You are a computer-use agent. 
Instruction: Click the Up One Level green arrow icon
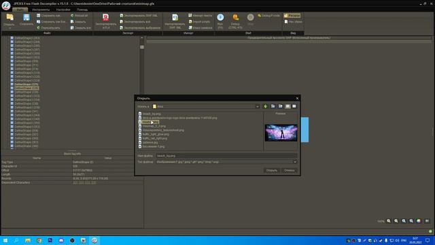266,106
